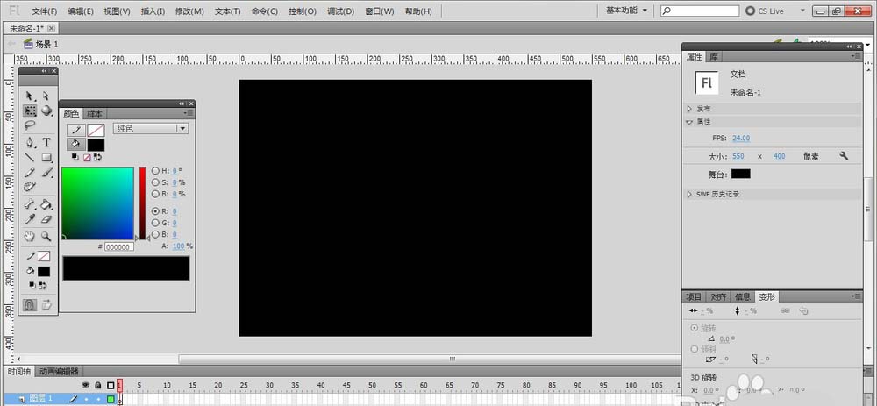The image size is (877, 406).
Task: Expand the SWF 历史记录 section
Action: click(x=689, y=194)
